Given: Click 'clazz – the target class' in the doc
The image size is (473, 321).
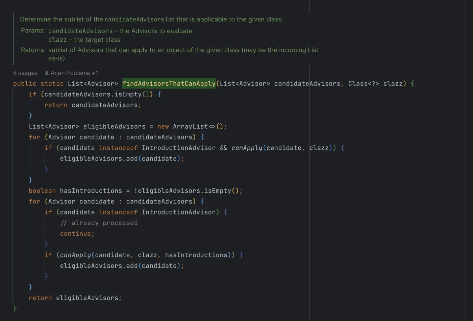Looking at the screenshot, I should pos(84,40).
